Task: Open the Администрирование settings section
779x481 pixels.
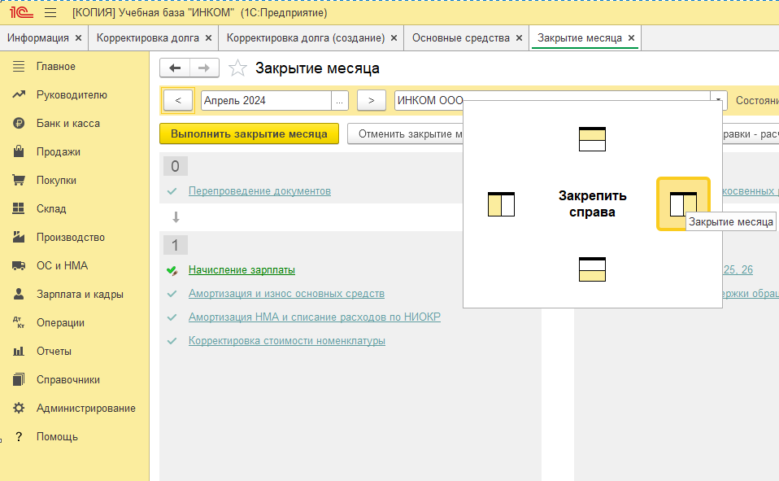Action: [85, 409]
